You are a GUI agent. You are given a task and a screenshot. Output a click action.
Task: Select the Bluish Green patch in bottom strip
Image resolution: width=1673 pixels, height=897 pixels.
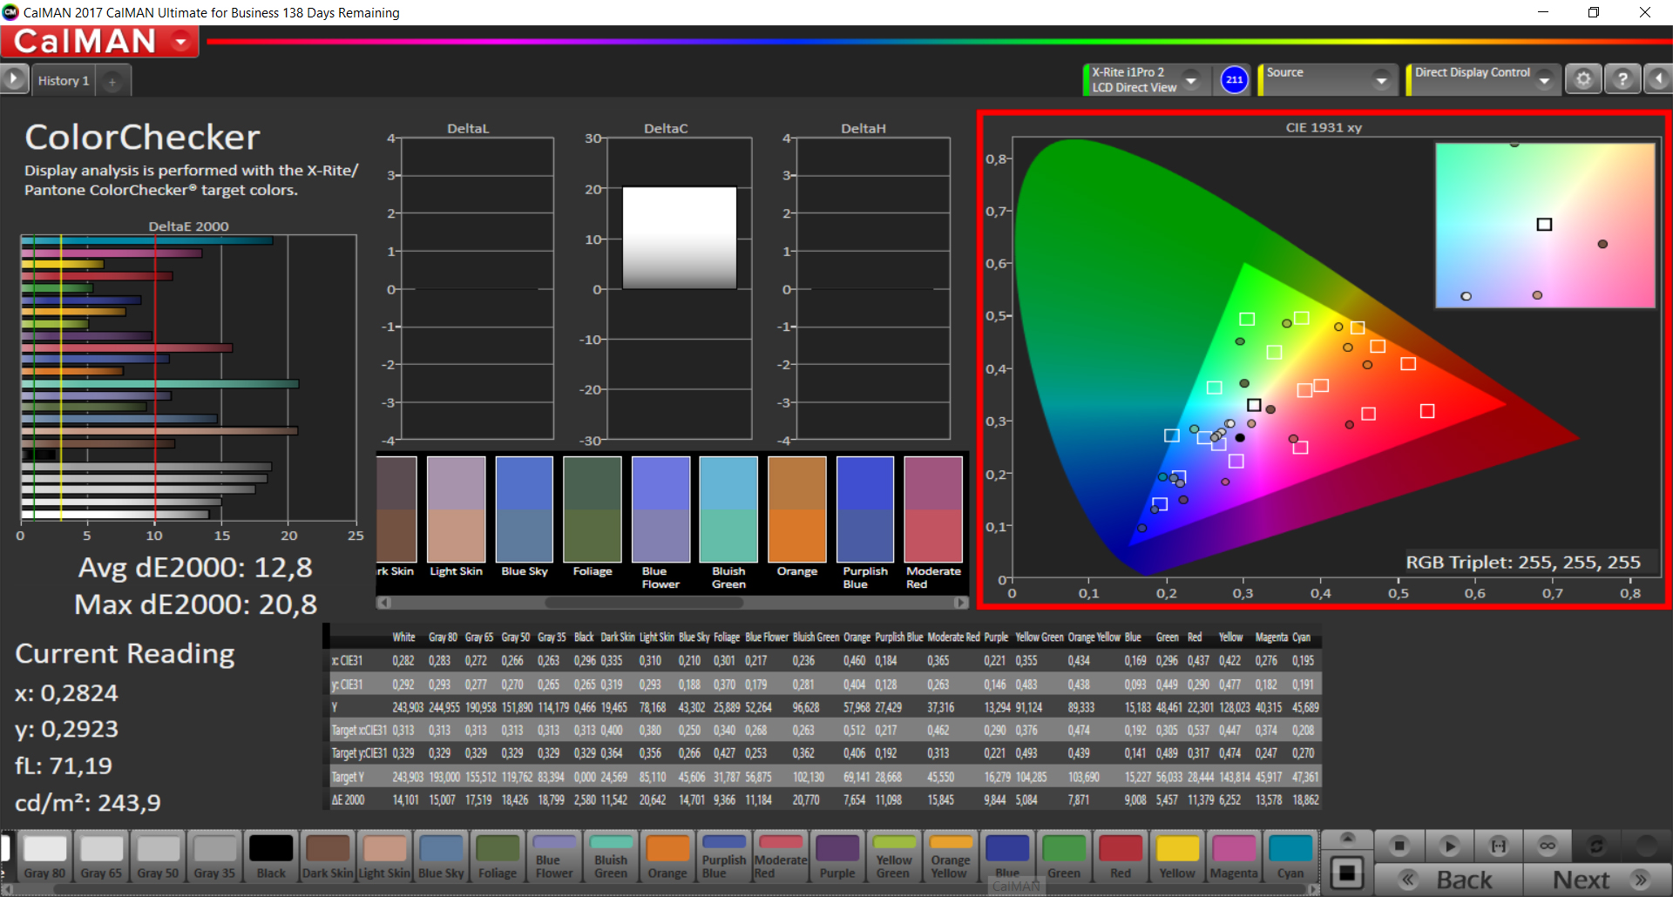(611, 857)
